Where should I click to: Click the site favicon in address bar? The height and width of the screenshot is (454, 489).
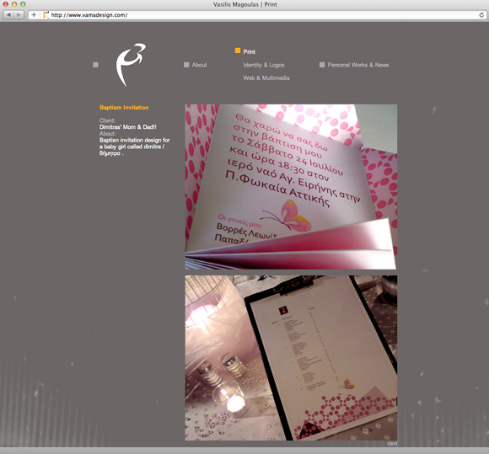point(46,14)
